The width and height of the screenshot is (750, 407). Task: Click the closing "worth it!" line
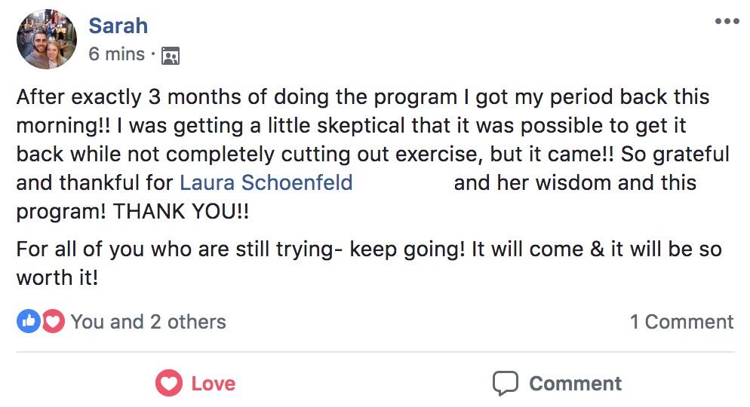click(x=57, y=277)
